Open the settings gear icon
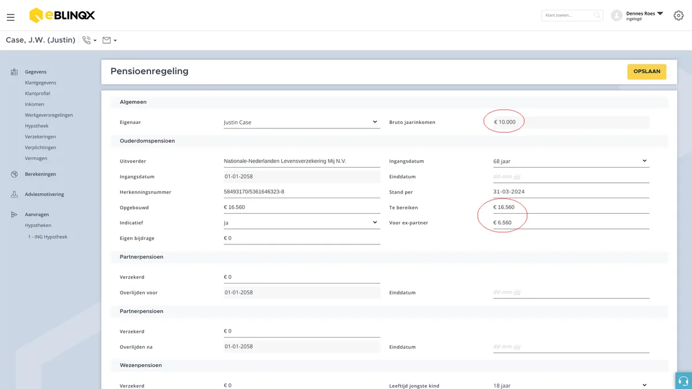 678,16
